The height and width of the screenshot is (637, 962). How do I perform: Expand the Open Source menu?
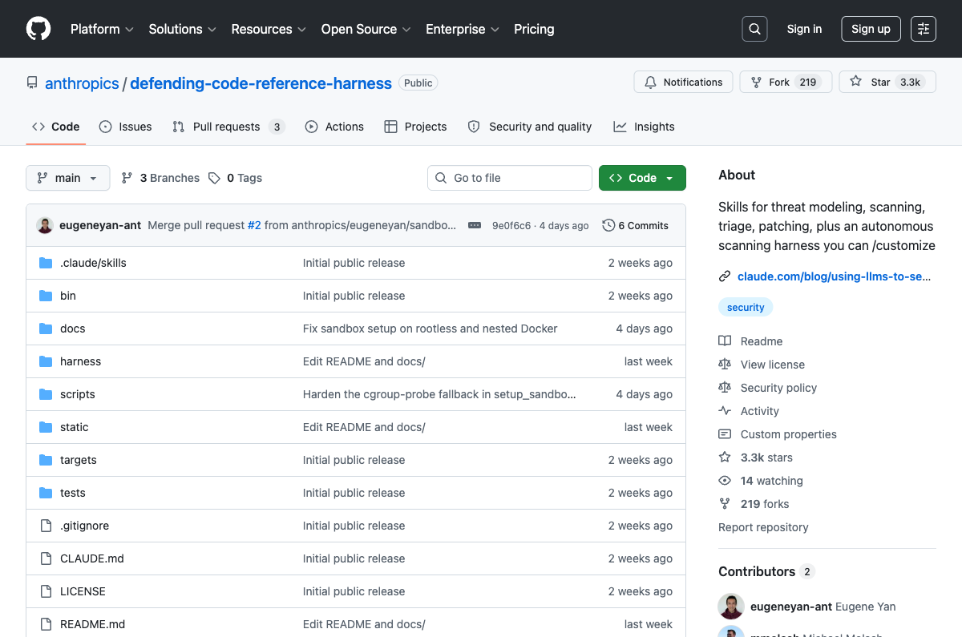(x=366, y=29)
